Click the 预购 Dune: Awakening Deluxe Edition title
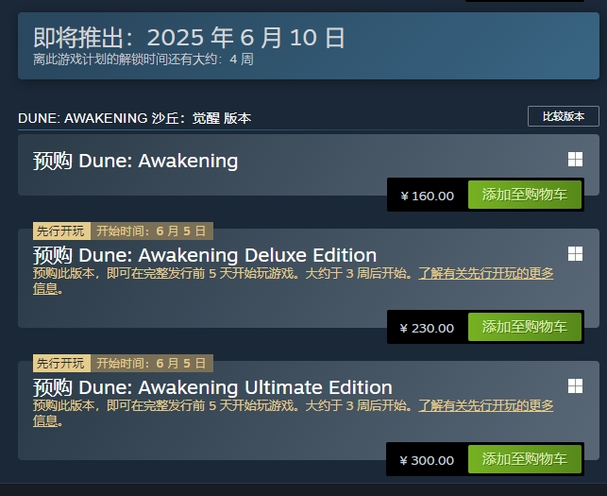The height and width of the screenshot is (496, 607). coord(205,255)
